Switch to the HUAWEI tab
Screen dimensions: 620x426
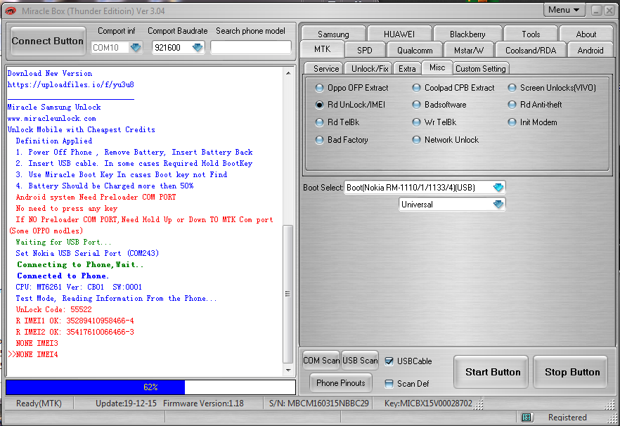click(399, 34)
